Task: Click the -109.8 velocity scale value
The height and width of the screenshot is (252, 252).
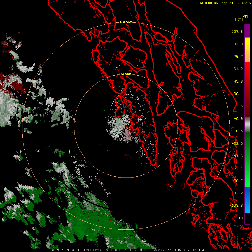Action: click(x=236, y=206)
